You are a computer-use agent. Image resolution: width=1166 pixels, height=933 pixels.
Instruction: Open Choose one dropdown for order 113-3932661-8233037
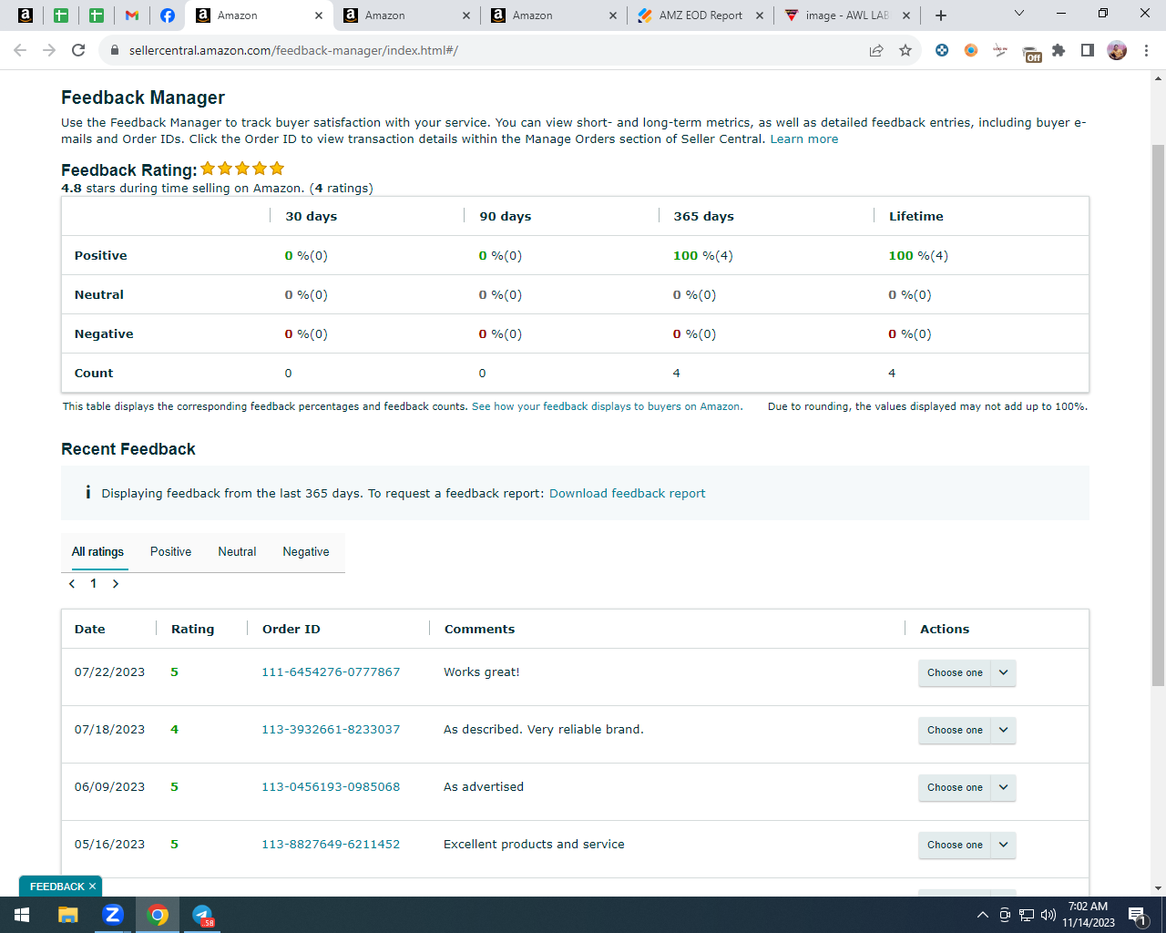point(967,730)
